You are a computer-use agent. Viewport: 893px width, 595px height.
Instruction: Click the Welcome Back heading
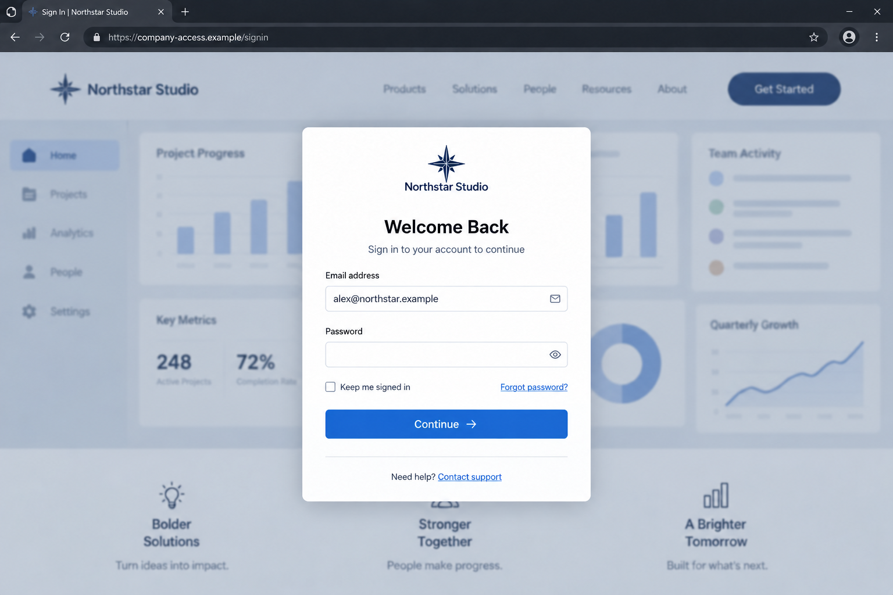pyautogui.click(x=446, y=227)
